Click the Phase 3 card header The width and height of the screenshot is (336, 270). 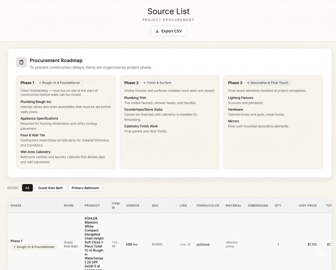235,83
